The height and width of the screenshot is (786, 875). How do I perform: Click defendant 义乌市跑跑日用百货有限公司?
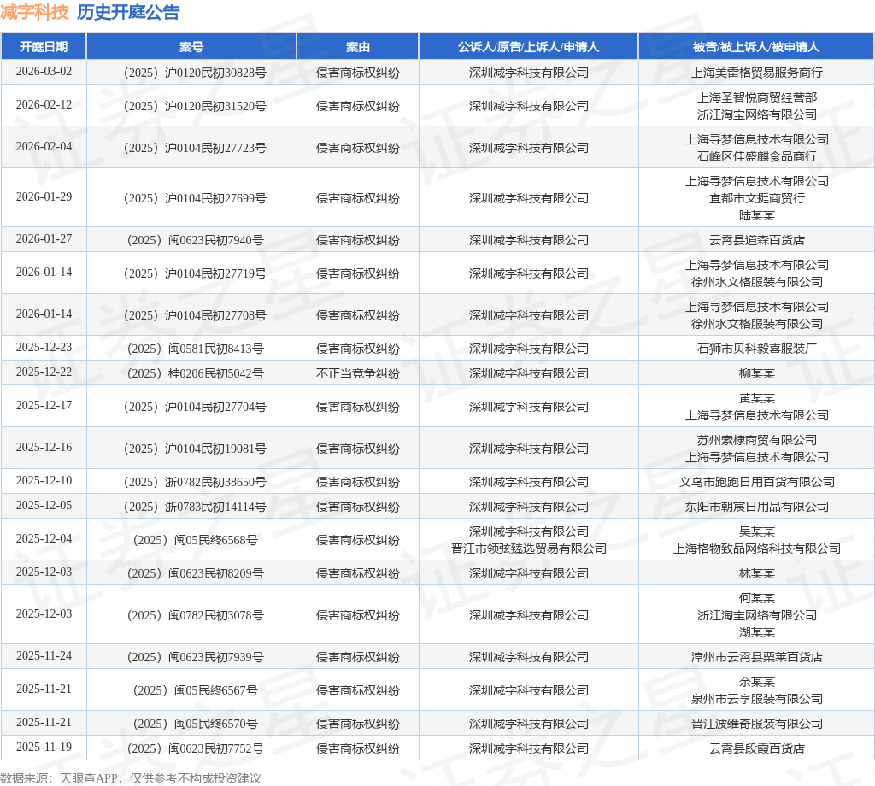pyautogui.click(x=757, y=482)
